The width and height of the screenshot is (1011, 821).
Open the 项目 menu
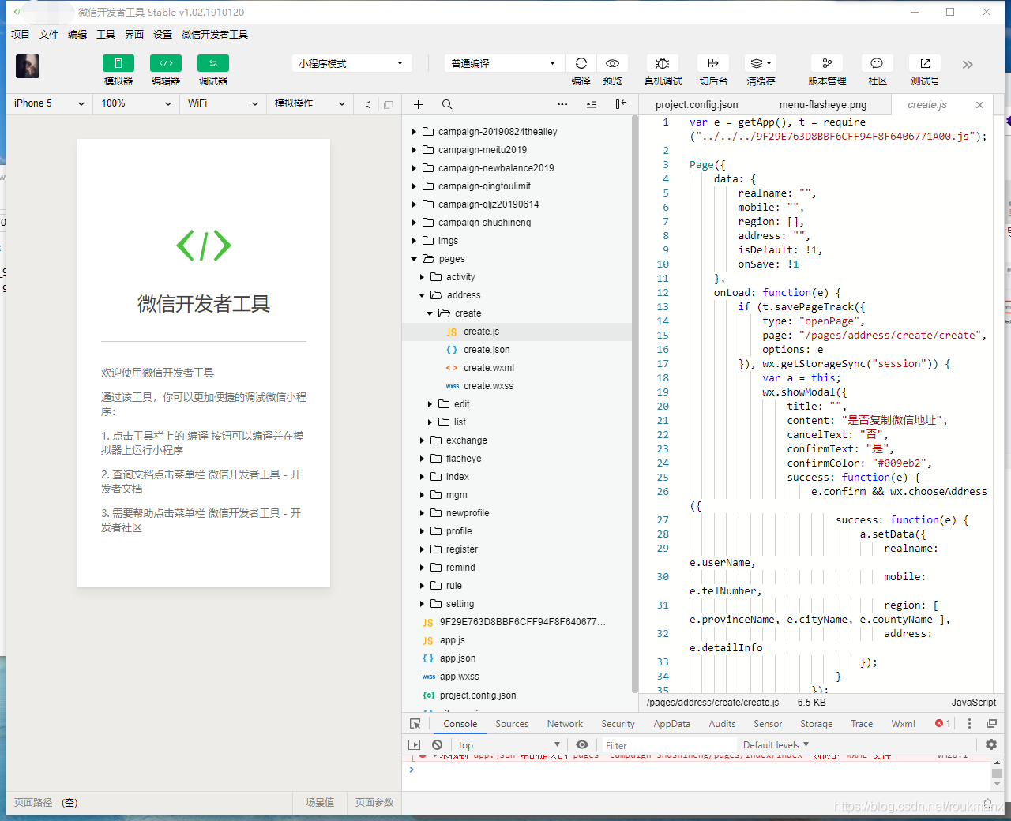[x=21, y=34]
